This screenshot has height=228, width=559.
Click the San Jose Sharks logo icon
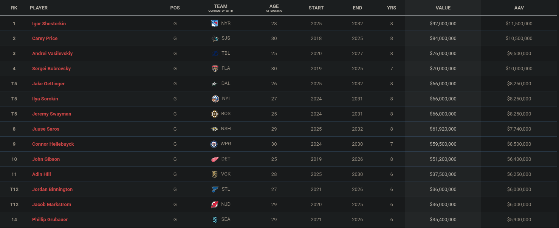[215, 39]
